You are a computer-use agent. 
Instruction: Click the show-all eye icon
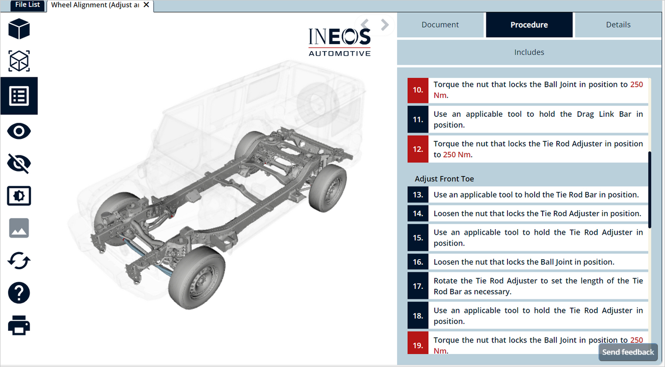(19, 131)
